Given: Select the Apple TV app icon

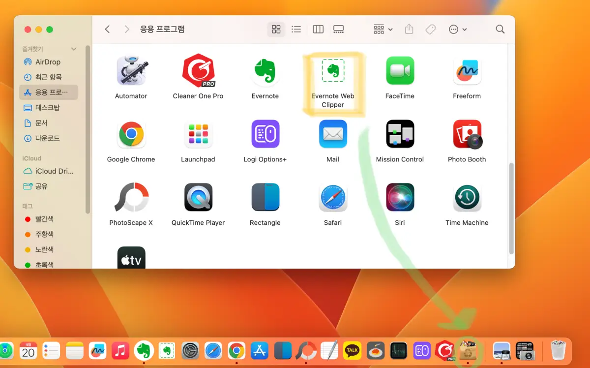Looking at the screenshot, I should click(x=131, y=257).
